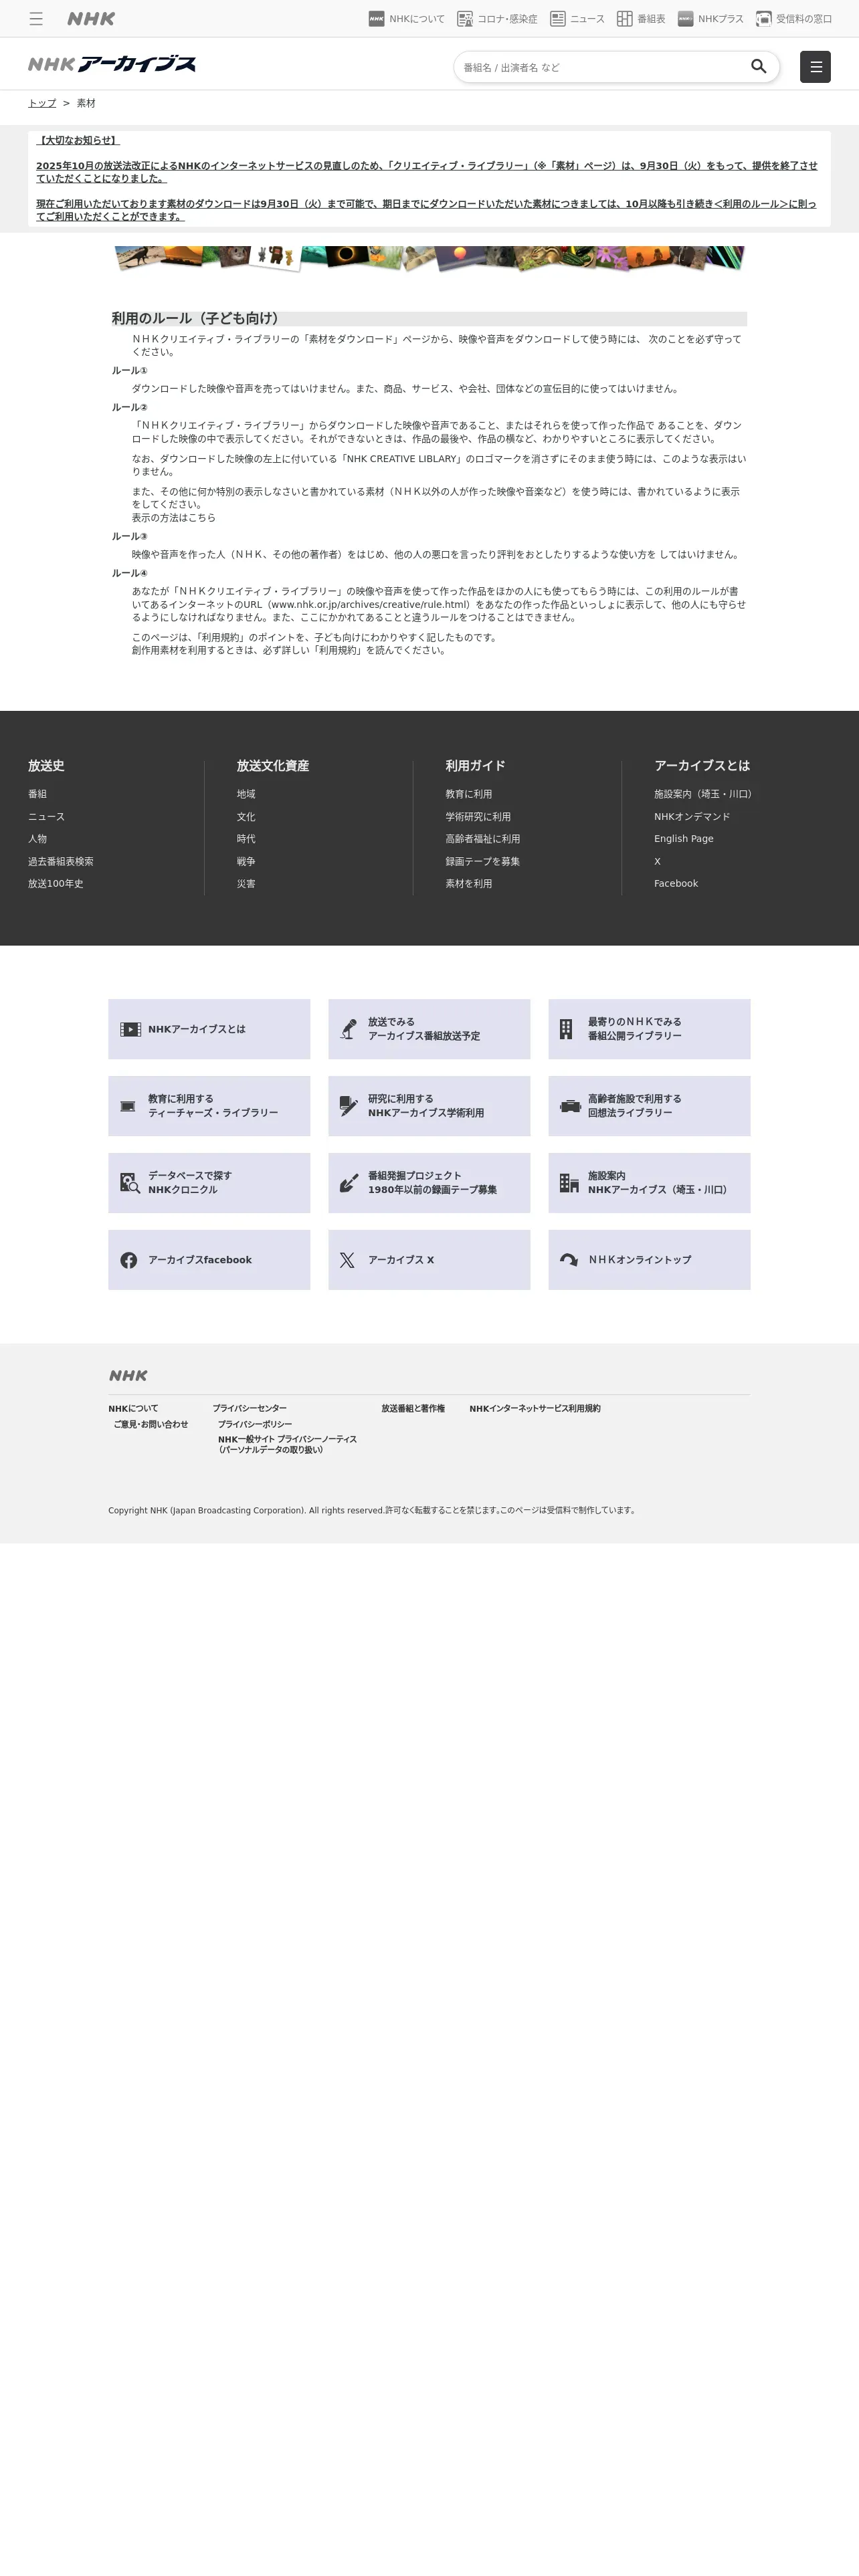Screen dimensions: 859x2576
Task: Click the 受信料の窓口 icon
Action: pos(764,19)
